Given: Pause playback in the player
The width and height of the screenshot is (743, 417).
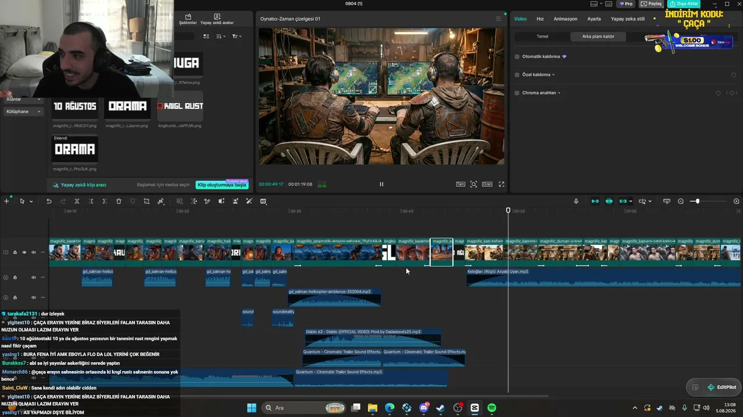Looking at the screenshot, I should [x=381, y=184].
